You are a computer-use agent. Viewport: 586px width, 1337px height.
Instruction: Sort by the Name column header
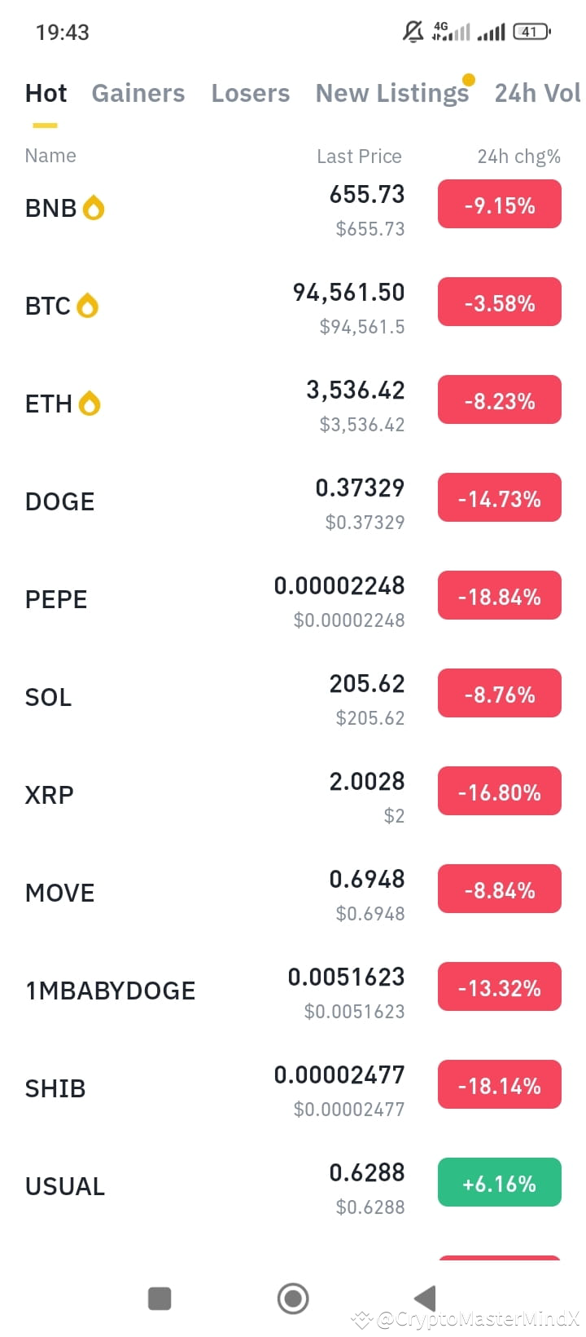[x=50, y=156]
